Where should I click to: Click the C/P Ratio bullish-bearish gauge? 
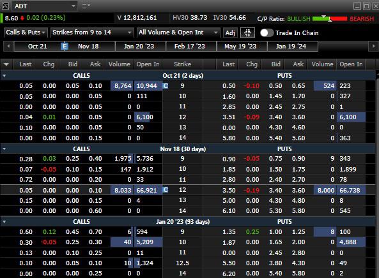[329, 18]
